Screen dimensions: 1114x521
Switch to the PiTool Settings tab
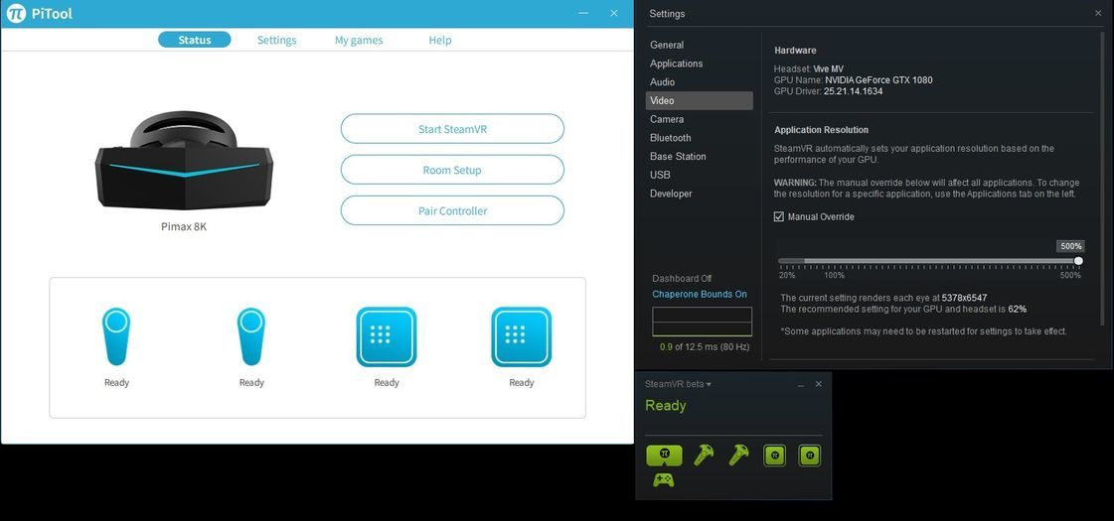click(x=276, y=40)
